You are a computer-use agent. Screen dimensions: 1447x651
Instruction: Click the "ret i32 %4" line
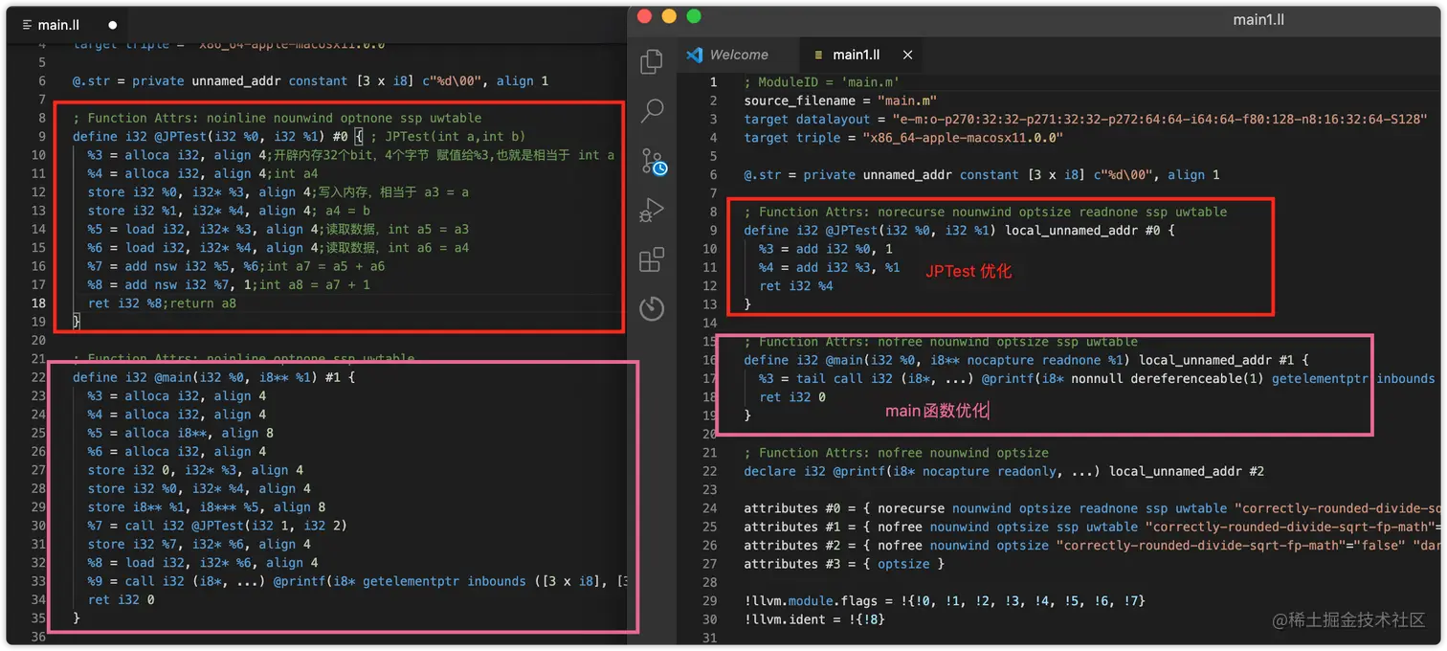(796, 286)
